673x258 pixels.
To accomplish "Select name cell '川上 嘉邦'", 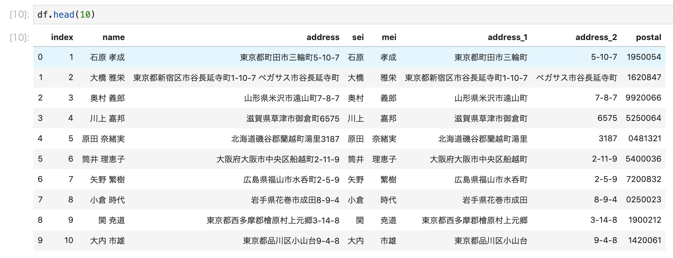I will coord(107,118).
